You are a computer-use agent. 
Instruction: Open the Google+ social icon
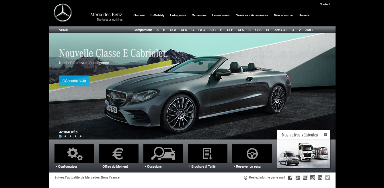click(x=298, y=178)
